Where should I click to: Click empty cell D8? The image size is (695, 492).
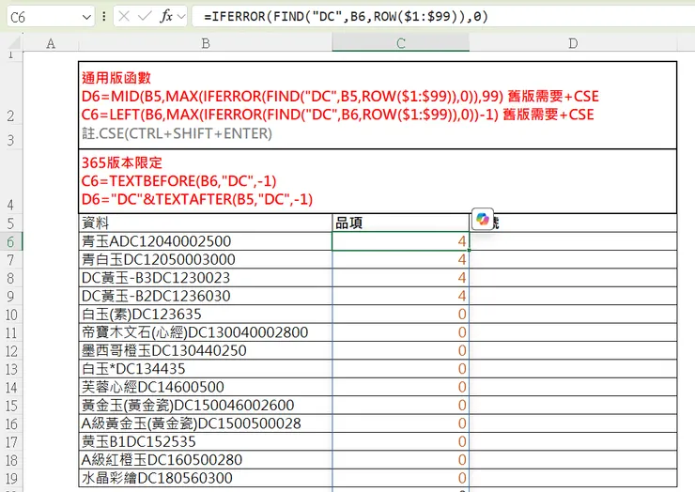coord(573,278)
